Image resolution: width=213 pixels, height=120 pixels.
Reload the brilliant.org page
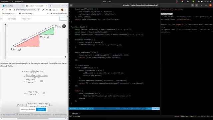(10, 10)
